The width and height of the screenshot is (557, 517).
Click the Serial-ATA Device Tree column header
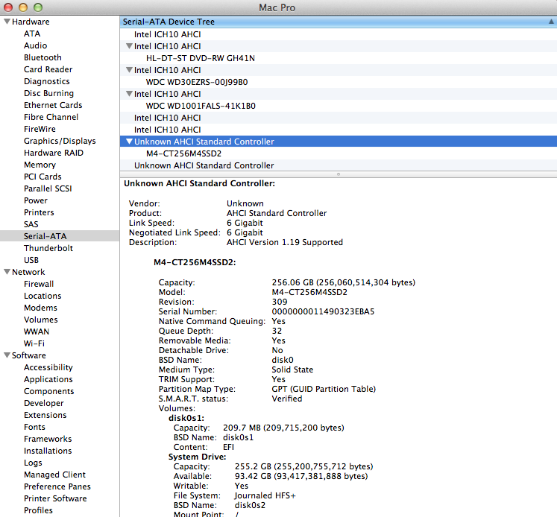[339, 22]
